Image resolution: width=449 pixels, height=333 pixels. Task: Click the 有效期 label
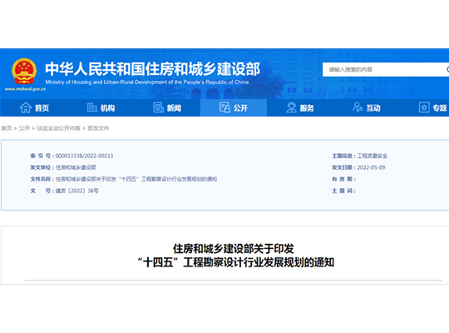[343, 179]
